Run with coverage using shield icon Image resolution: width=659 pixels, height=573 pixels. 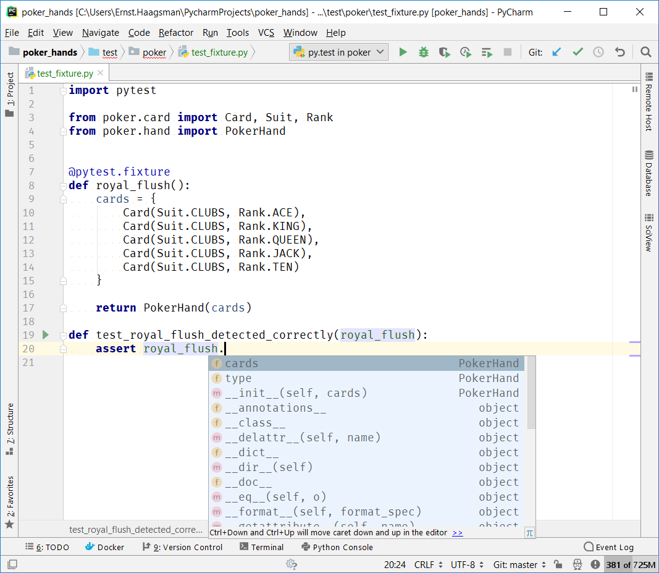pyautogui.click(x=444, y=52)
